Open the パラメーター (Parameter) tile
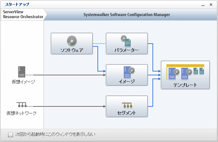Screen dimensions: 218x142 [x=127, y=44]
